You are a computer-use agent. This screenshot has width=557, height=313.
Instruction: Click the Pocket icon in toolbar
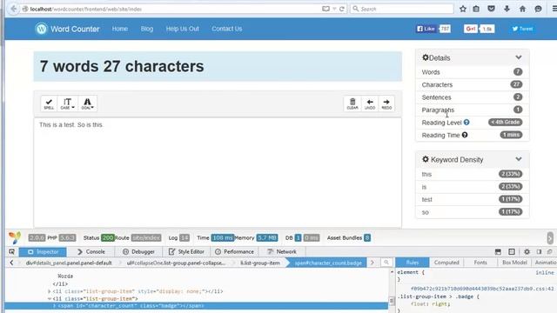point(491,9)
